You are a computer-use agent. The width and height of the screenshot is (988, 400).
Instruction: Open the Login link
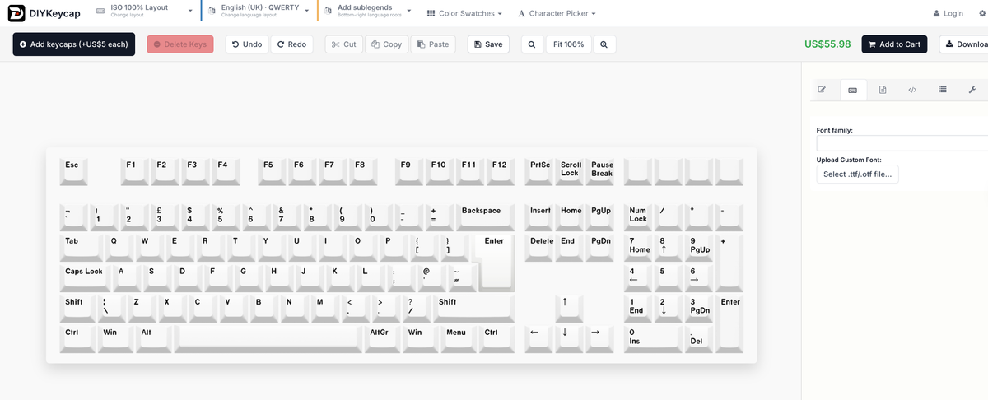tap(948, 13)
